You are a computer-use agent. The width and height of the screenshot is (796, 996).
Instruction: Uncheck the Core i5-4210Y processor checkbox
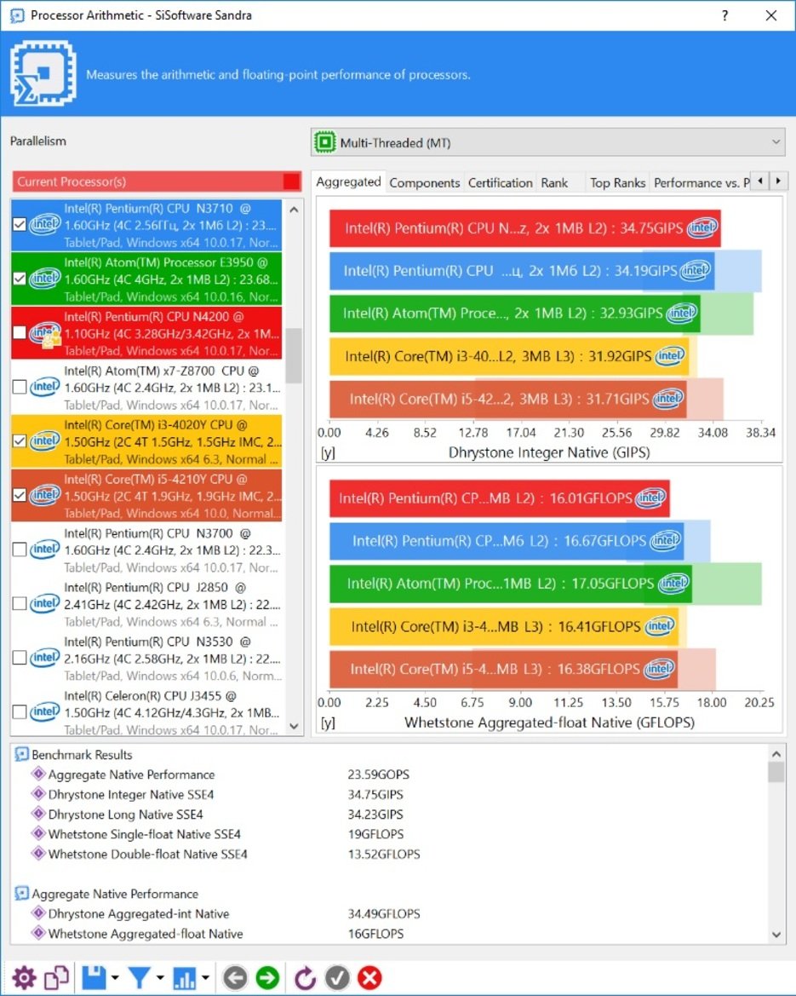(x=20, y=495)
